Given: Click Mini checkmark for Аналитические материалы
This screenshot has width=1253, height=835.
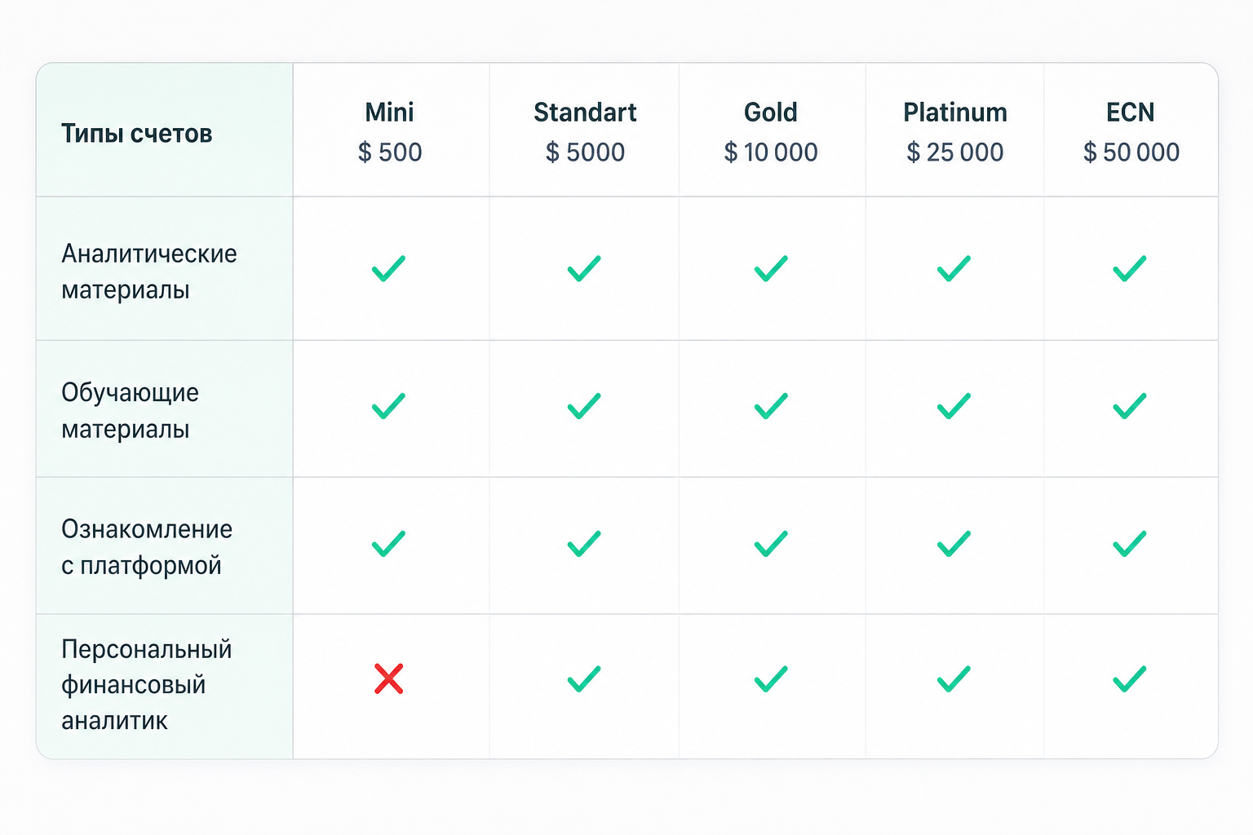Looking at the screenshot, I should click(x=389, y=268).
